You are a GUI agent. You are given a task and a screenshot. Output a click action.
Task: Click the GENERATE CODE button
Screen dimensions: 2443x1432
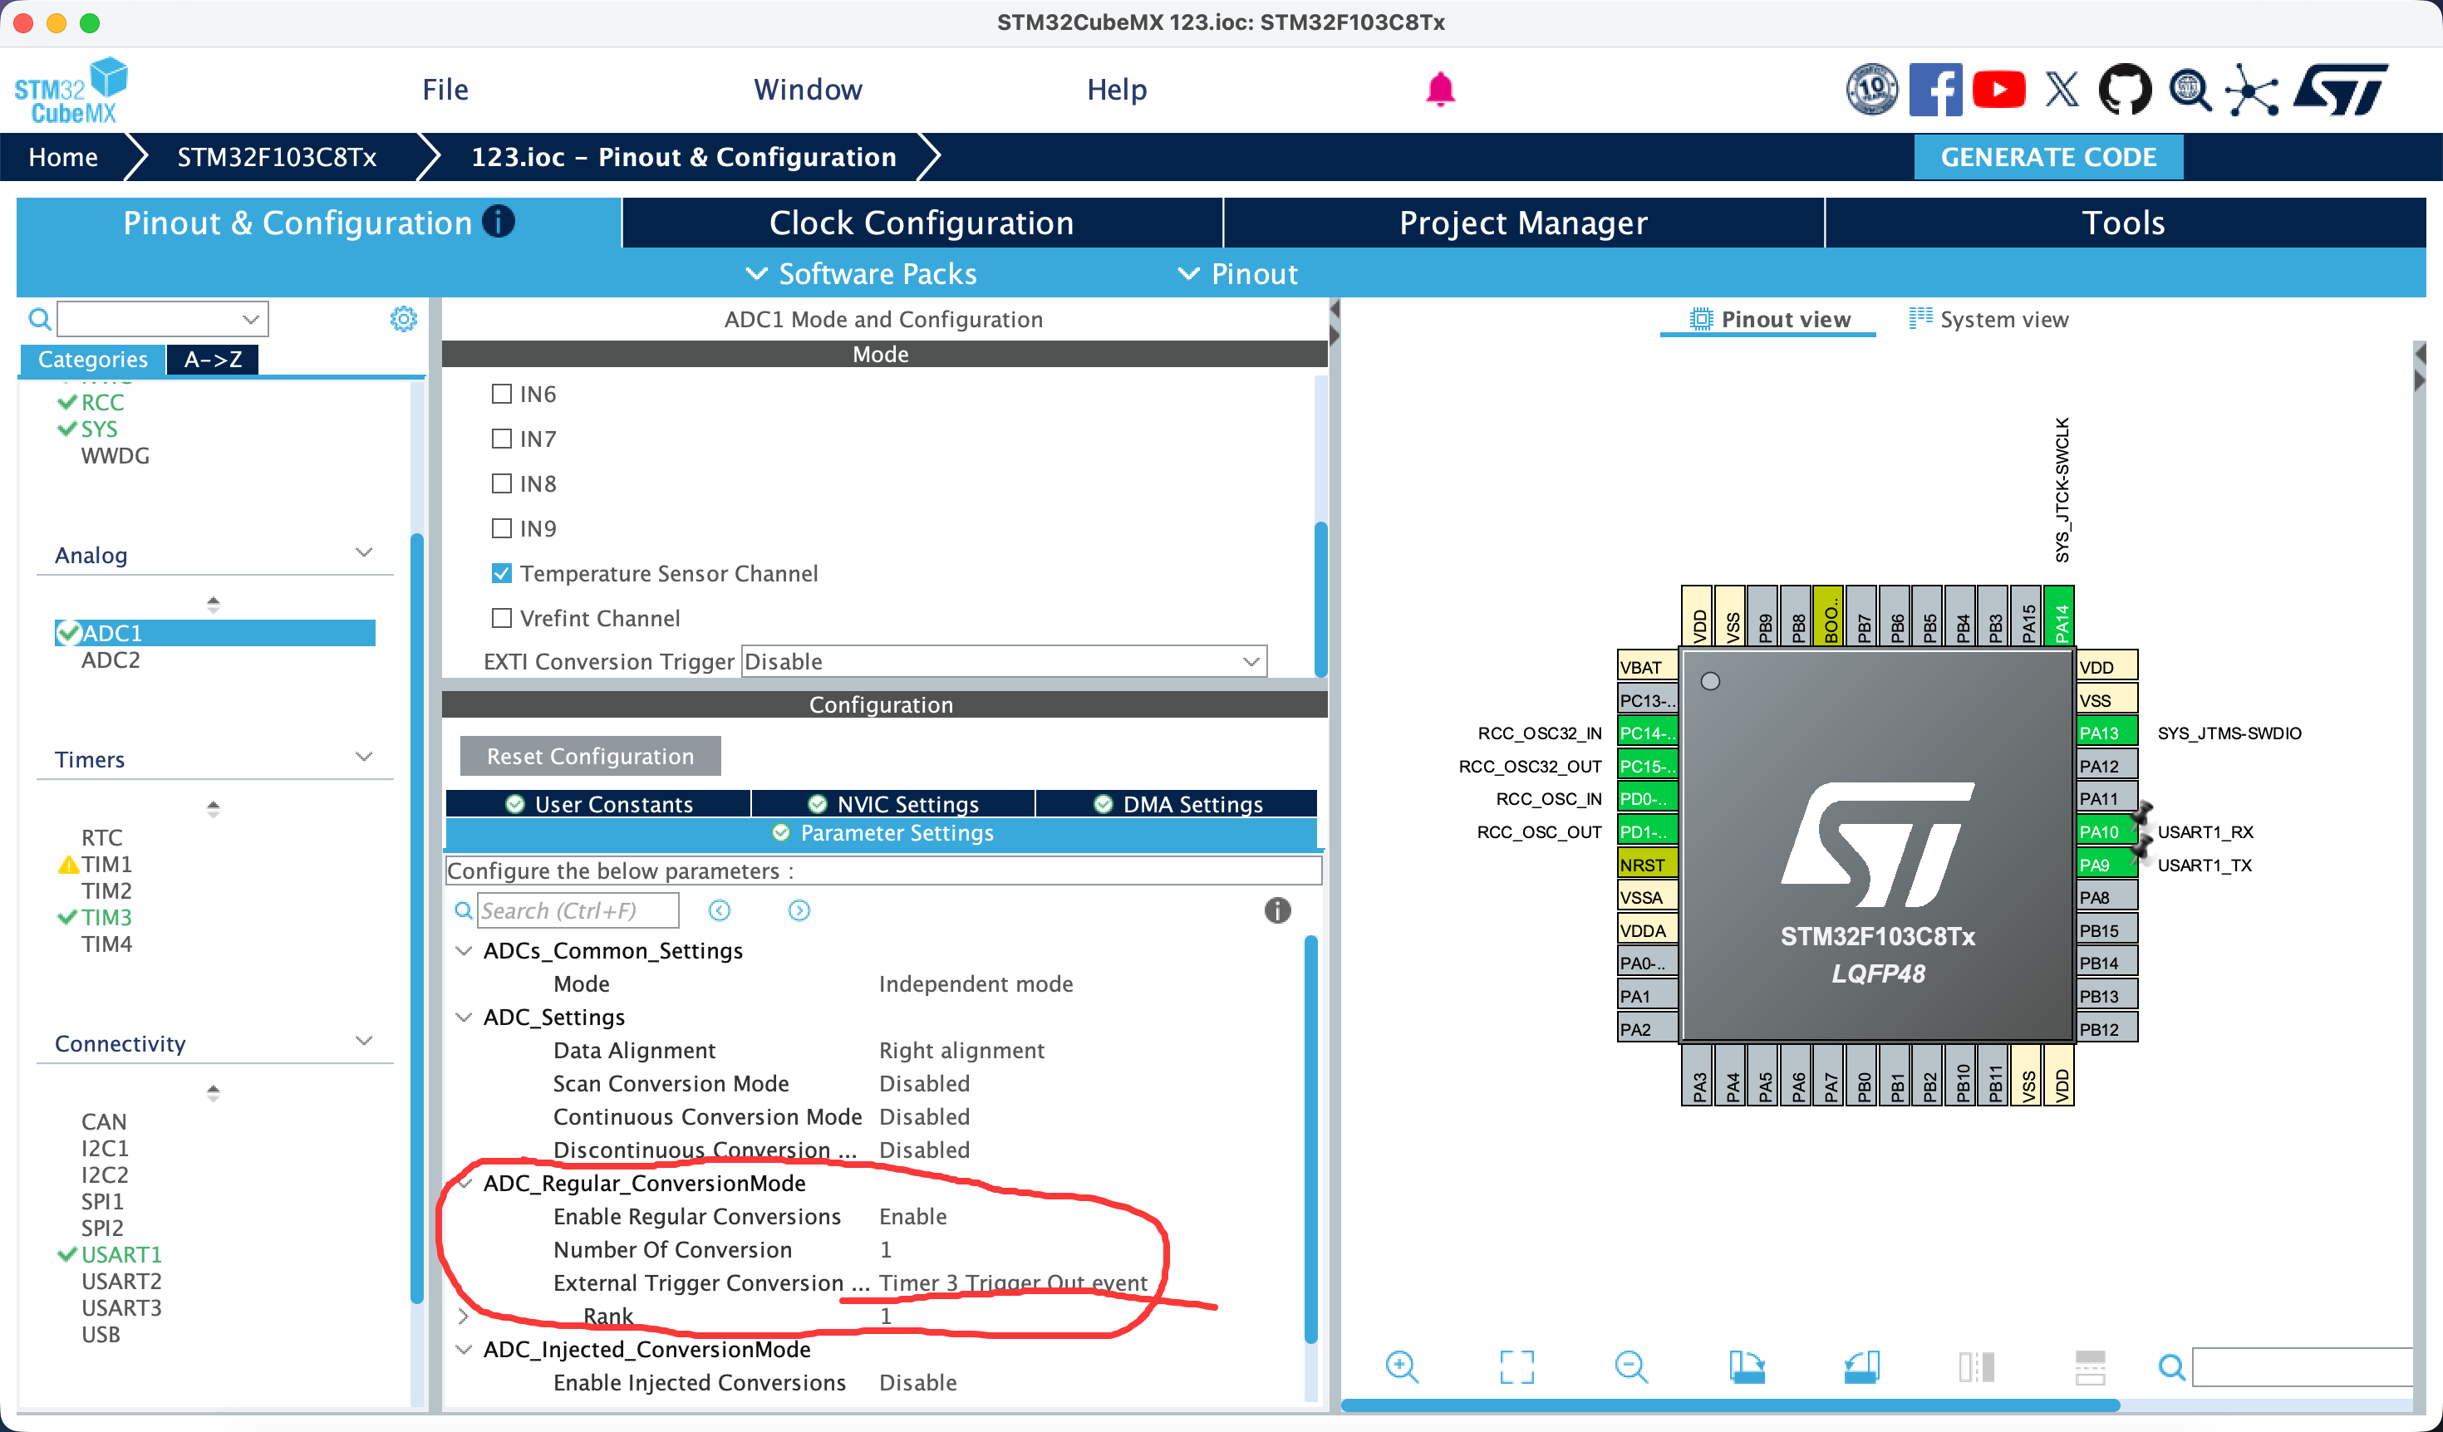pos(2048,157)
